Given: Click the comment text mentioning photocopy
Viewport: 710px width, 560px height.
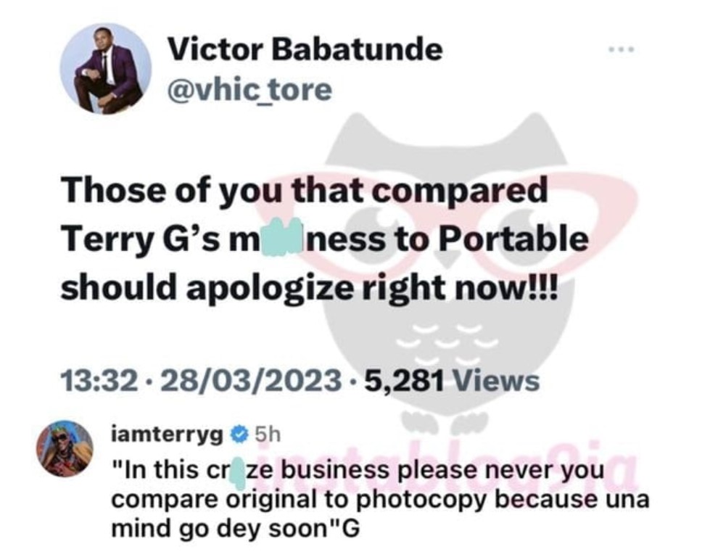Looking at the screenshot, I should click(x=380, y=500).
